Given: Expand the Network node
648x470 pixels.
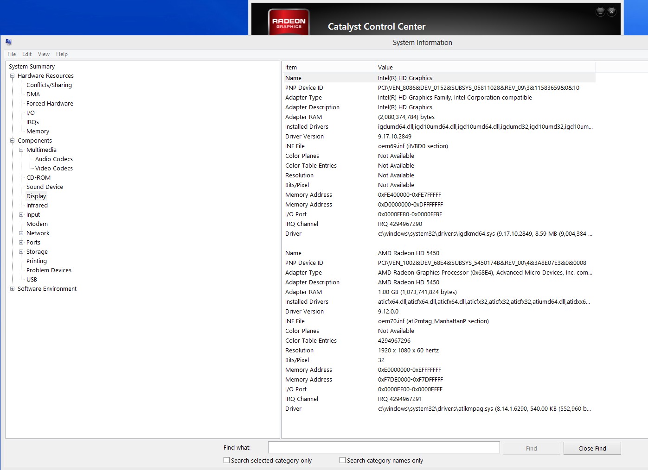Looking at the screenshot, I should click(x=21, y=233).
